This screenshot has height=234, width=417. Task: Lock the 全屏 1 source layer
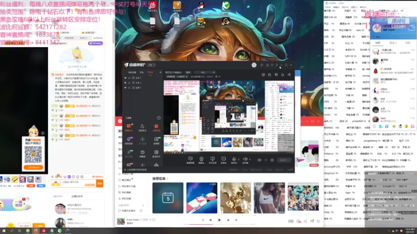[129, 87]
